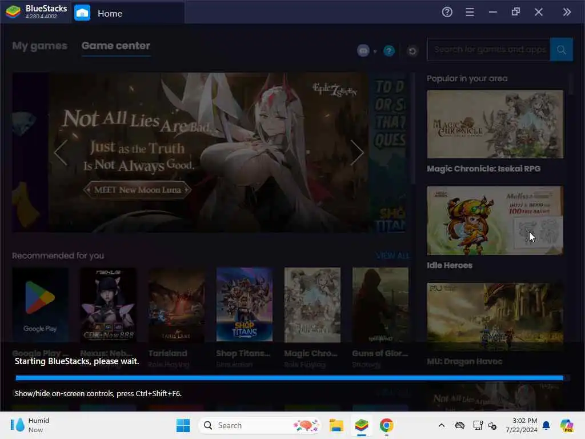
Task: Click the Home tab icon
Action: click(82, 13)
